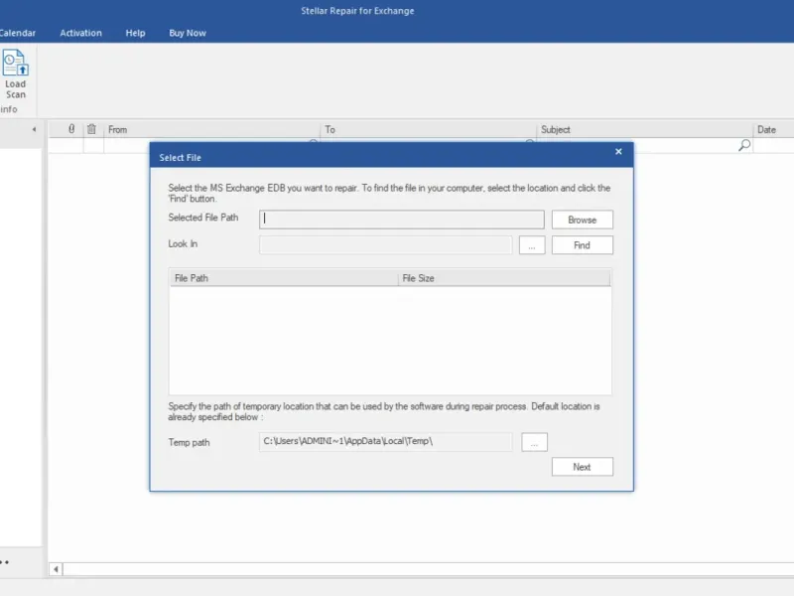
Task: Click the search magnifier icon under Subject
Action: click(743, 146)
